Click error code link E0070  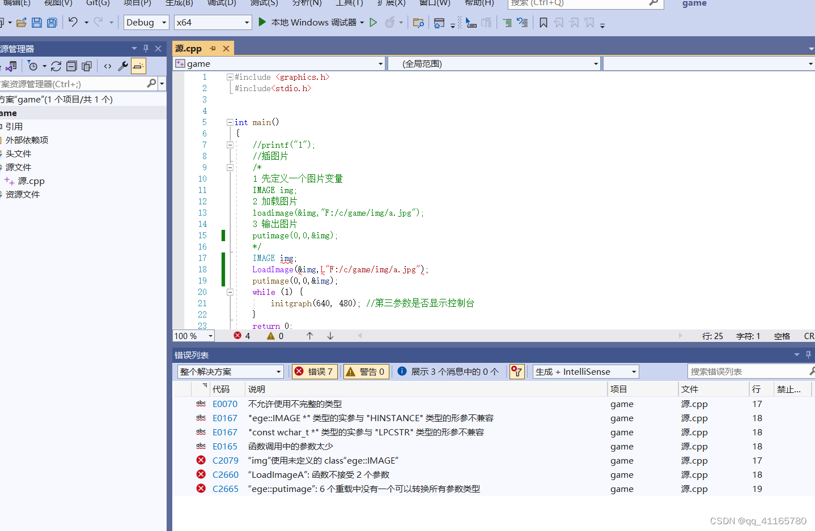tap(225, 404)
